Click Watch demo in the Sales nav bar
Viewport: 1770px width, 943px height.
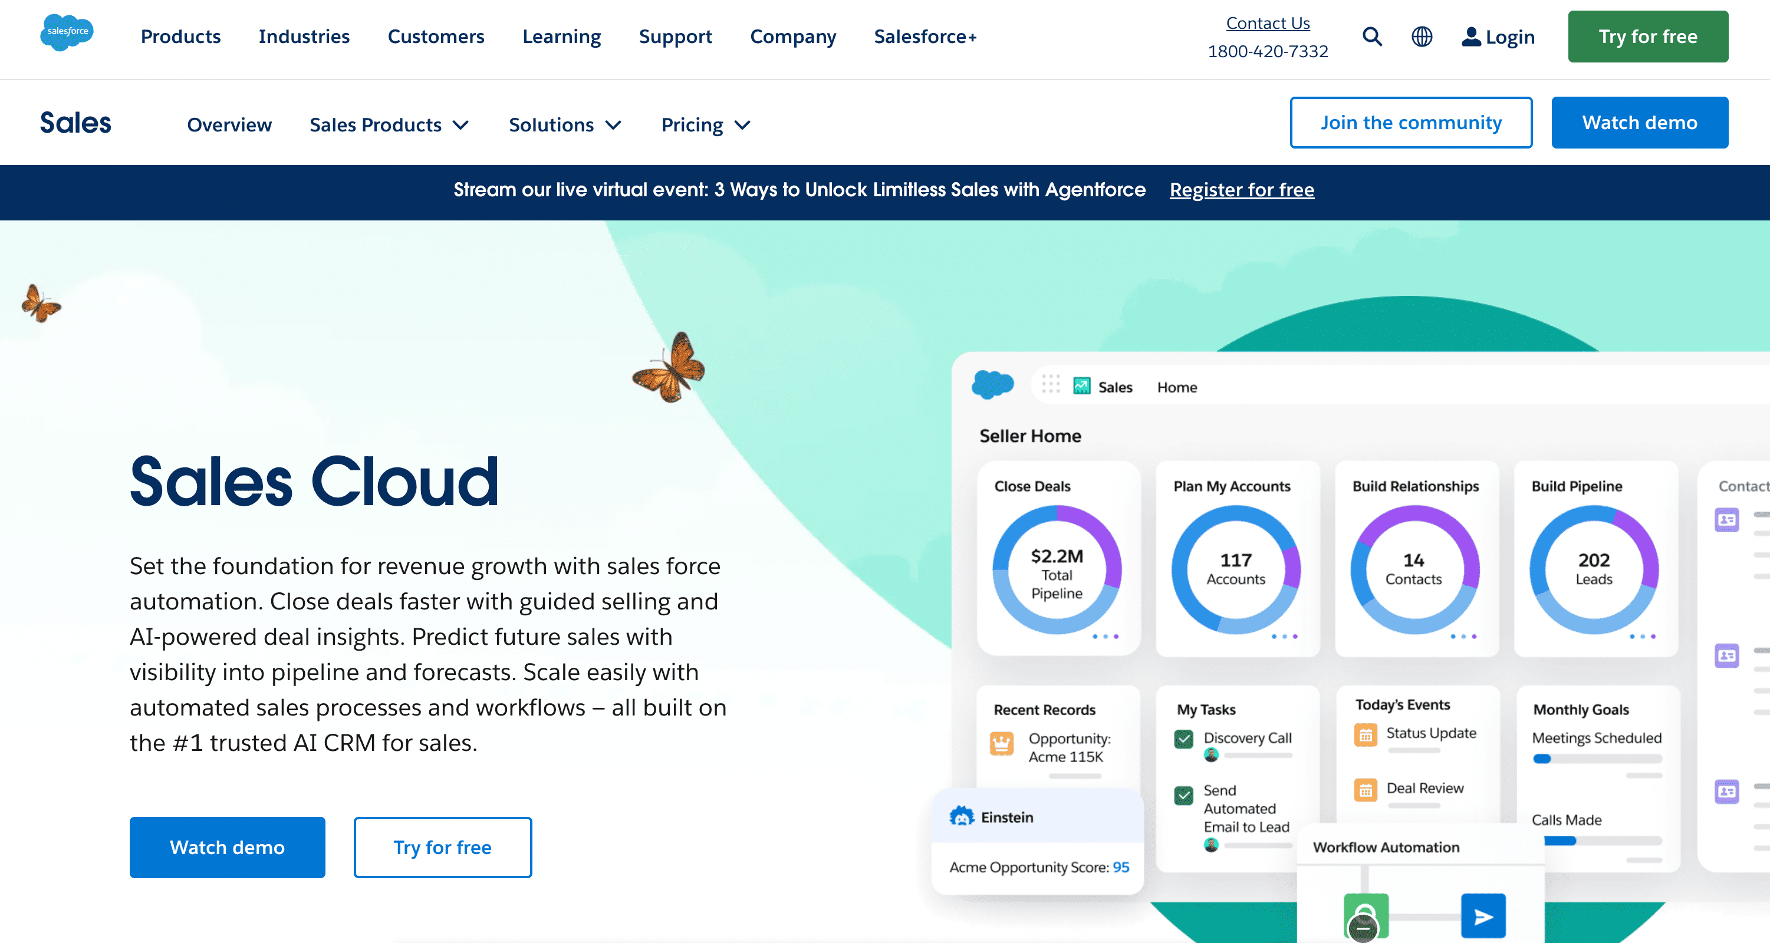(x=1640, y=122)
